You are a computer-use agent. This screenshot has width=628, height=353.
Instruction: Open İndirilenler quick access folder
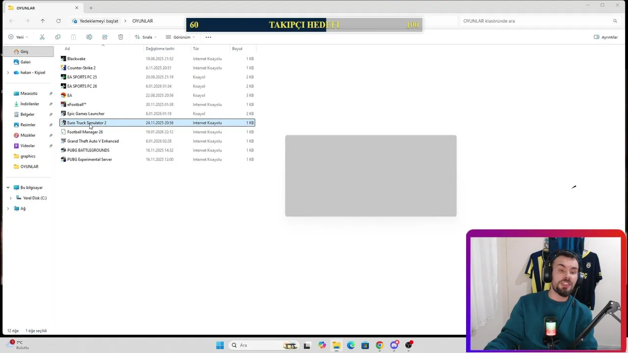28,104
